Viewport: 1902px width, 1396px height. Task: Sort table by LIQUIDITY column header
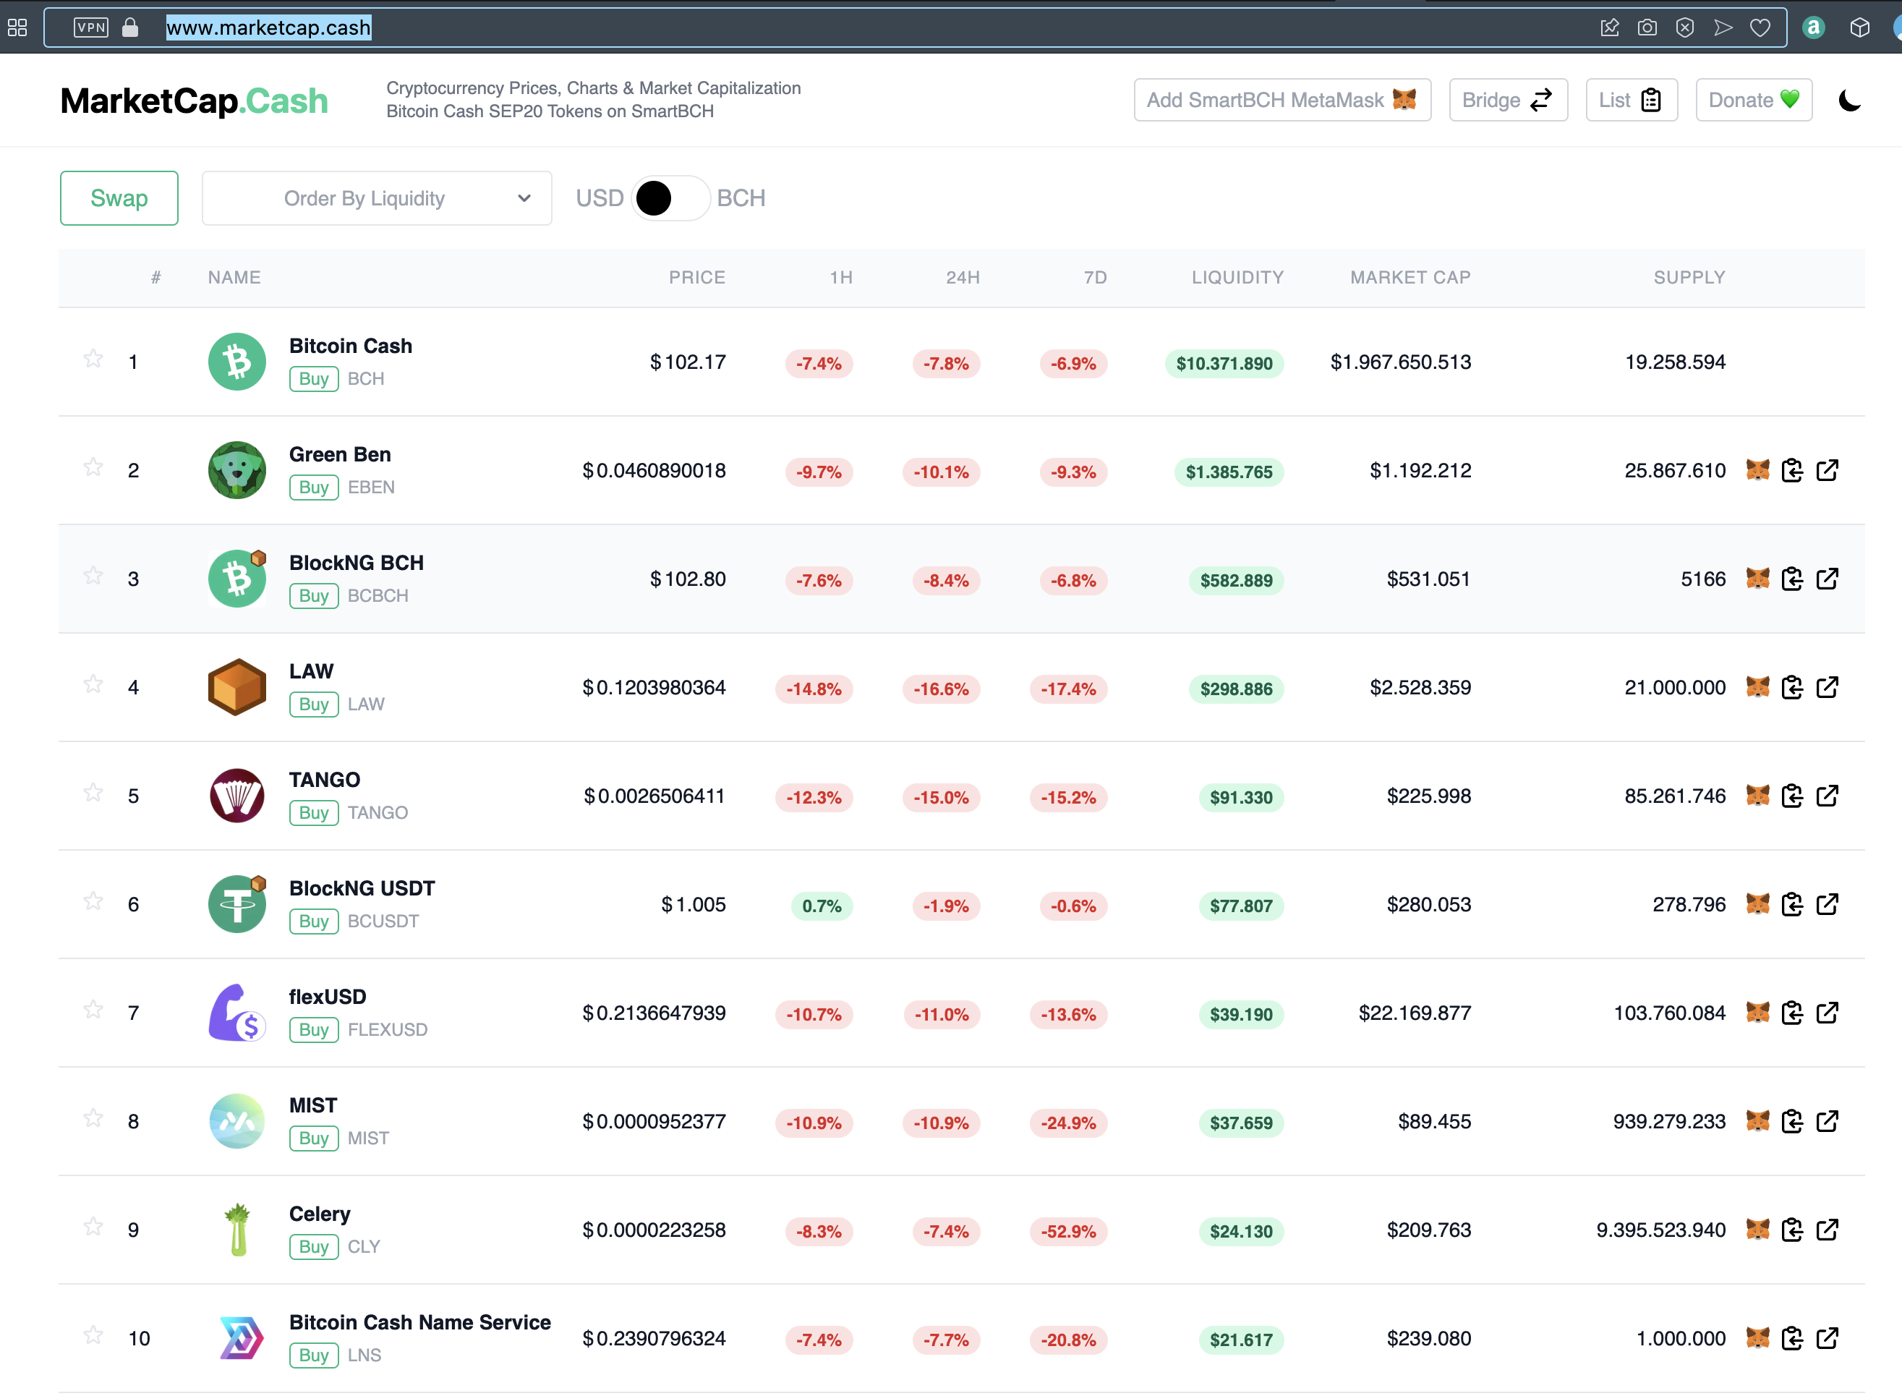1237,277
